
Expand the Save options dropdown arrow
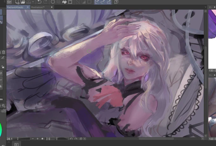33,2
